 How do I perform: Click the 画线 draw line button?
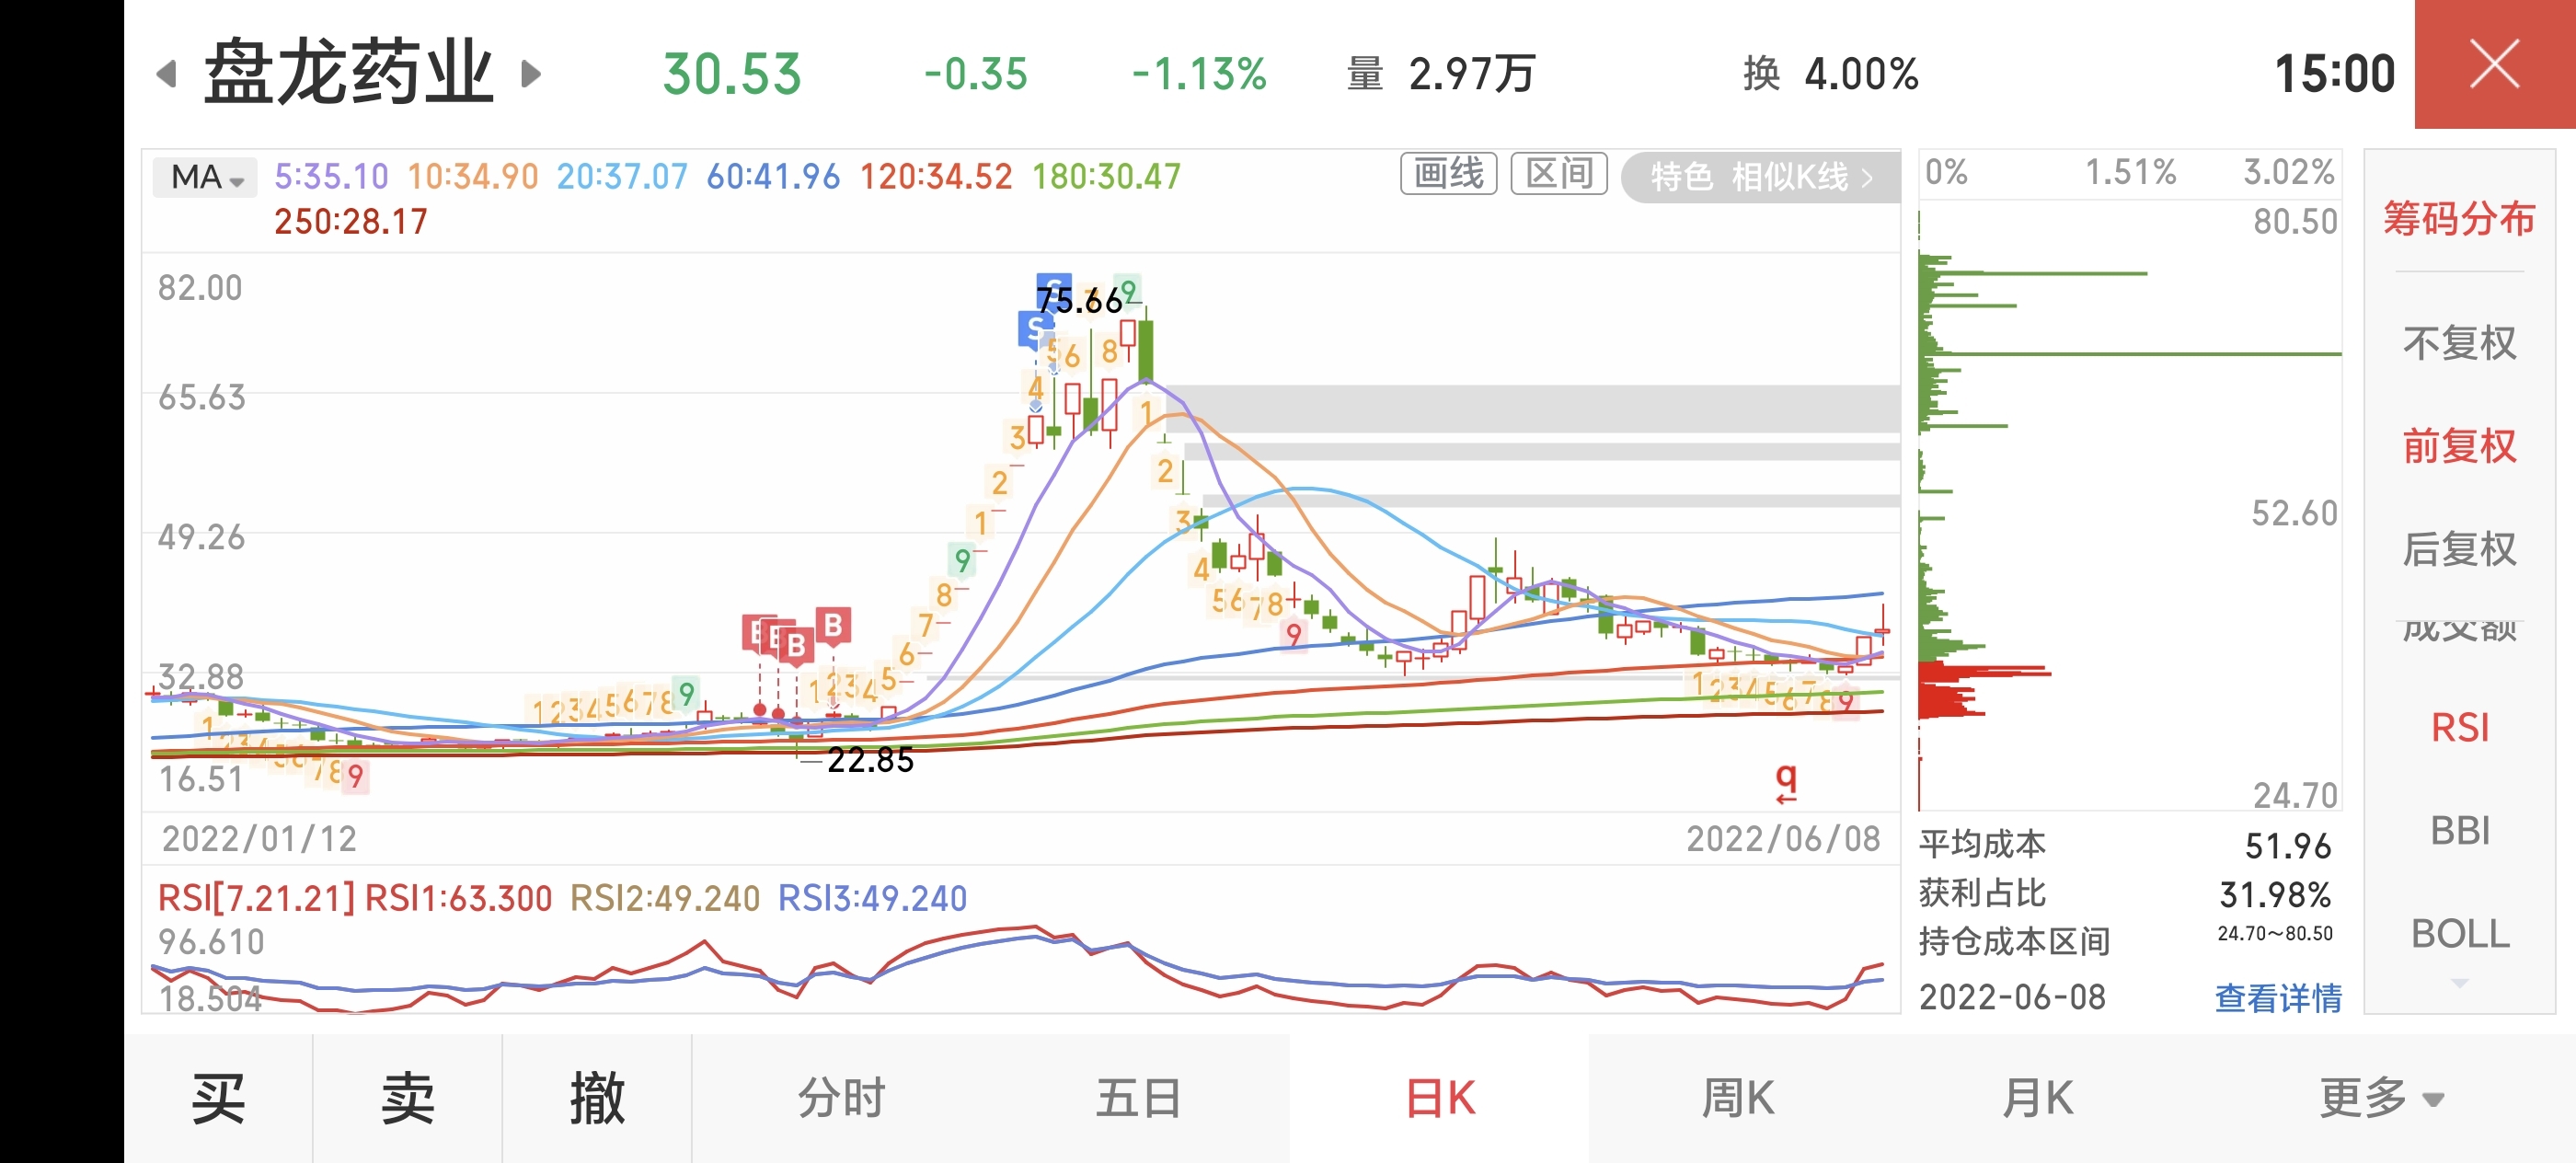[x=1448, y=174]
